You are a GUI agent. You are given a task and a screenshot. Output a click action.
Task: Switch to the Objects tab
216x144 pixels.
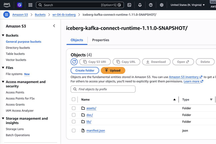[x=77, y=40]
